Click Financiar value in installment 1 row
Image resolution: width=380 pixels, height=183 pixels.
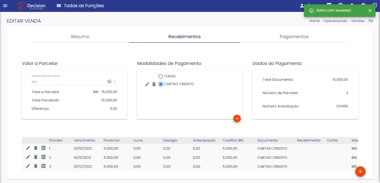(111, 148)
